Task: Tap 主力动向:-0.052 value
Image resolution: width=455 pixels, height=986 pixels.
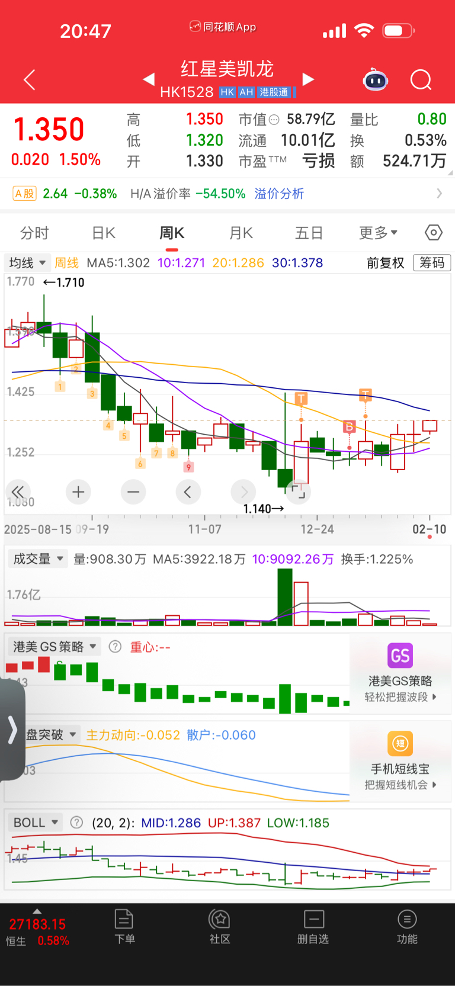Action: click(x=133, y=735)
